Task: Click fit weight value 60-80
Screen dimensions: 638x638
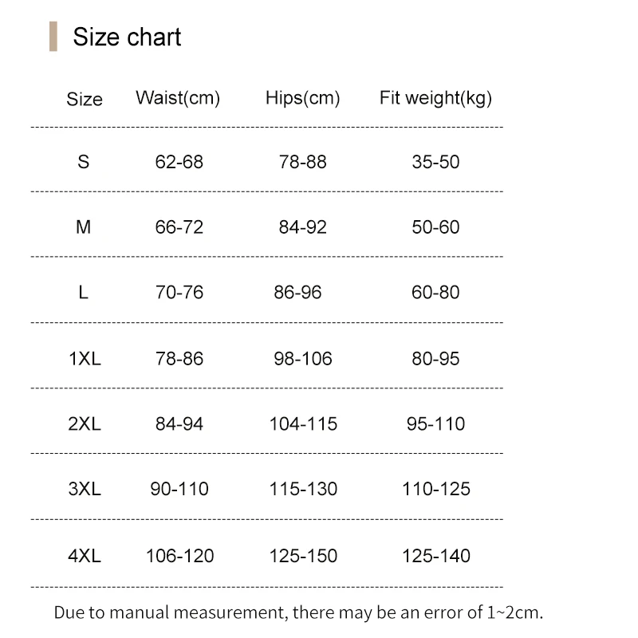Action: [x=435, y=293]
